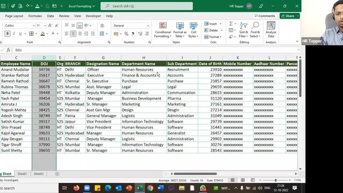
Task: Toggle Bottom Align
Action: tap(80, 26)
